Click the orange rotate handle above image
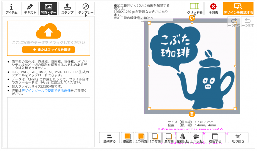Viewport: 257px width, 151px height. [x=192, y=18]
